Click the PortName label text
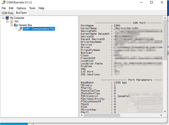The width and height of the screenshot is (169, 125). [x=87, y=26]
